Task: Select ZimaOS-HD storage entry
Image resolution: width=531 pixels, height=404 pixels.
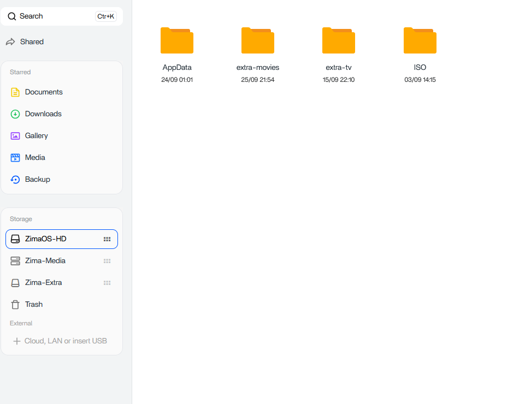Action: 46,239
